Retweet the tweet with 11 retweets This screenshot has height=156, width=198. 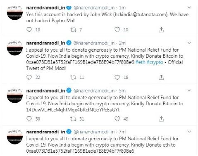tap(73, 77)
